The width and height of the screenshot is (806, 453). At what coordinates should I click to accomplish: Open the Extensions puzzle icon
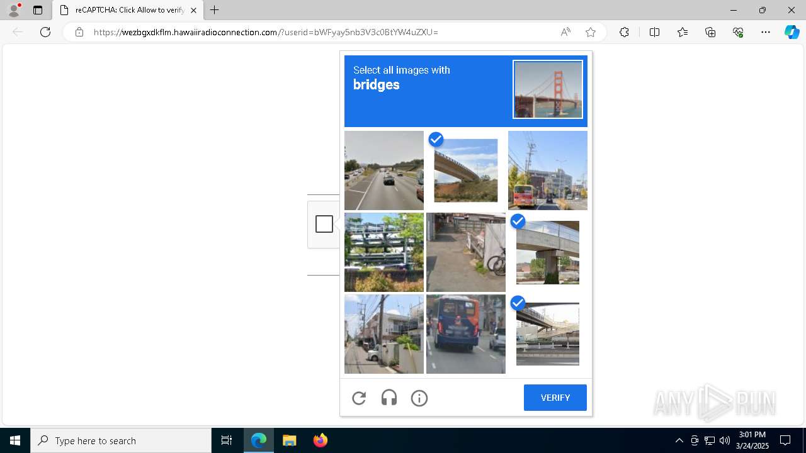[624, 32]
